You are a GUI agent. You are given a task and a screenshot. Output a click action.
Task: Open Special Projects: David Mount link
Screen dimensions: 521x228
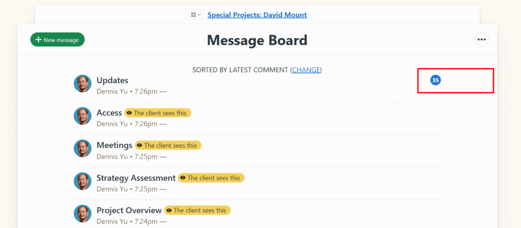(257, 15)
